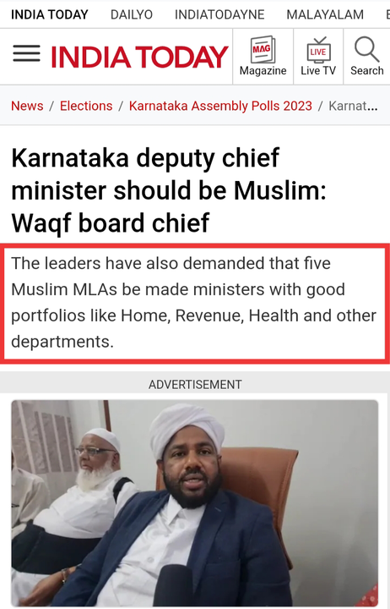Open the hamburger navigation menu
390x609 pixels.
coord(26,53)
